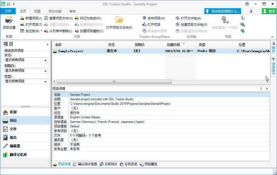
Task: Click scrollbar left arrow in project list
Action: click(54, 82)
